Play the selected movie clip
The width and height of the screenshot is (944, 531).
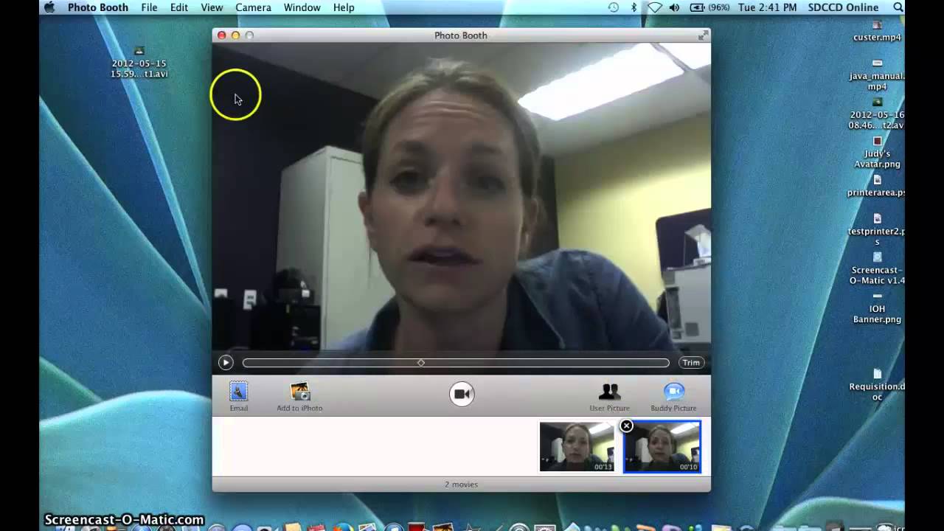click(x=226, y=362)
